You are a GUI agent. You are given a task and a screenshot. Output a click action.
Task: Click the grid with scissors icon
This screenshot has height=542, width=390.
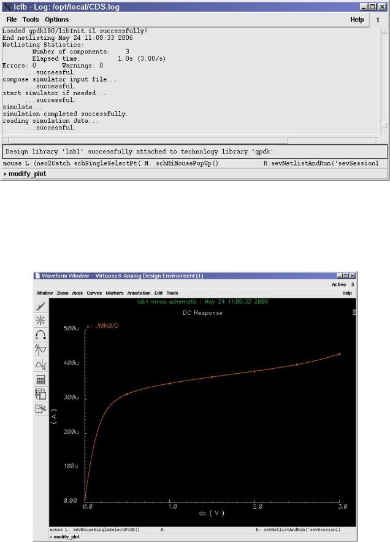pyautogui.click(x=40, y=409)
